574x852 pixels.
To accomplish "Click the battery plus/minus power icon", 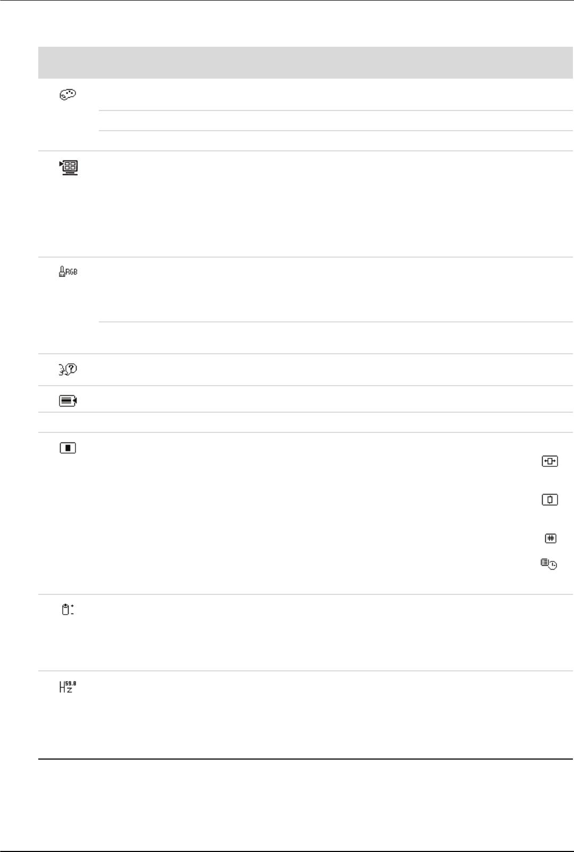I will 67,610.
